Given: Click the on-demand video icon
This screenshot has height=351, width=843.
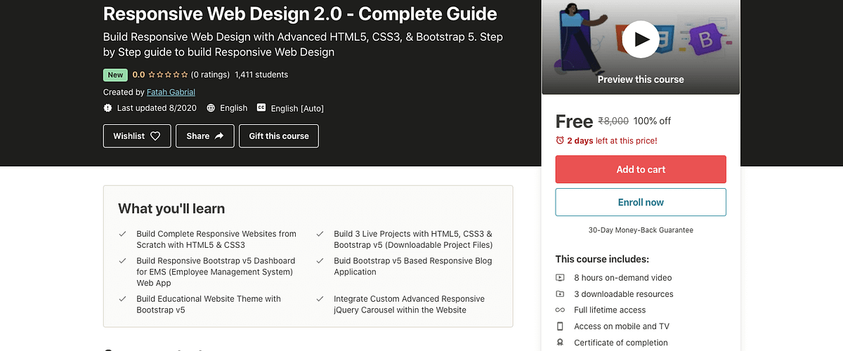Looking at the screenshot, I should click(560, 278).
